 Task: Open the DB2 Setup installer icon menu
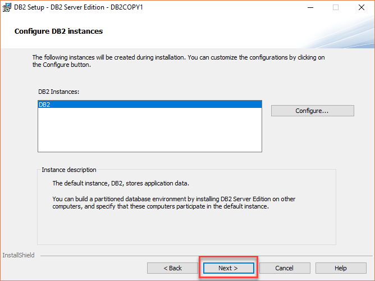[x=7, y=7]
